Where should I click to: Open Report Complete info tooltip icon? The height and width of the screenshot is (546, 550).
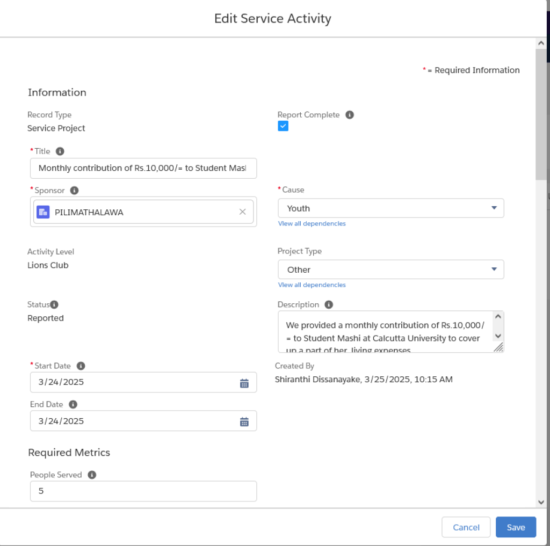tap(349, 115)
